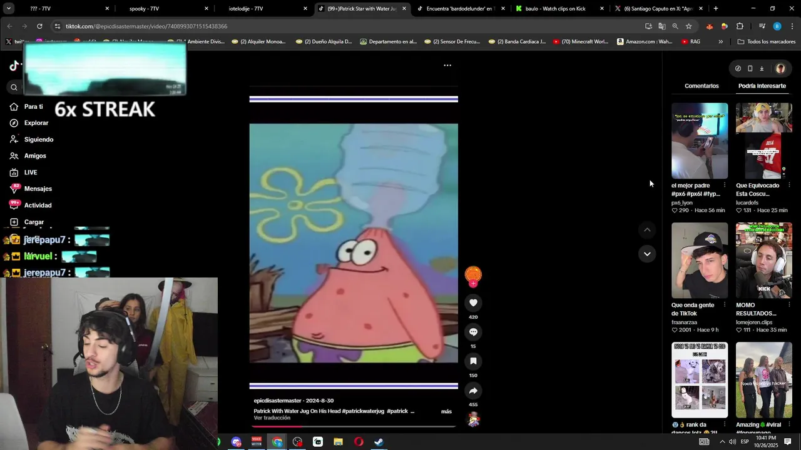The image size is (801, 450).
Task: Switch to 'Santiago Caputo en X' tab
Action: point(658,9)
